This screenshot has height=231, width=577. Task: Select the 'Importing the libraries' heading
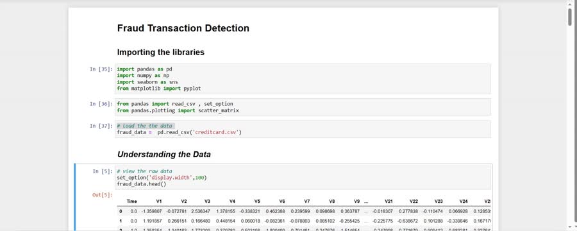point(160,53)
